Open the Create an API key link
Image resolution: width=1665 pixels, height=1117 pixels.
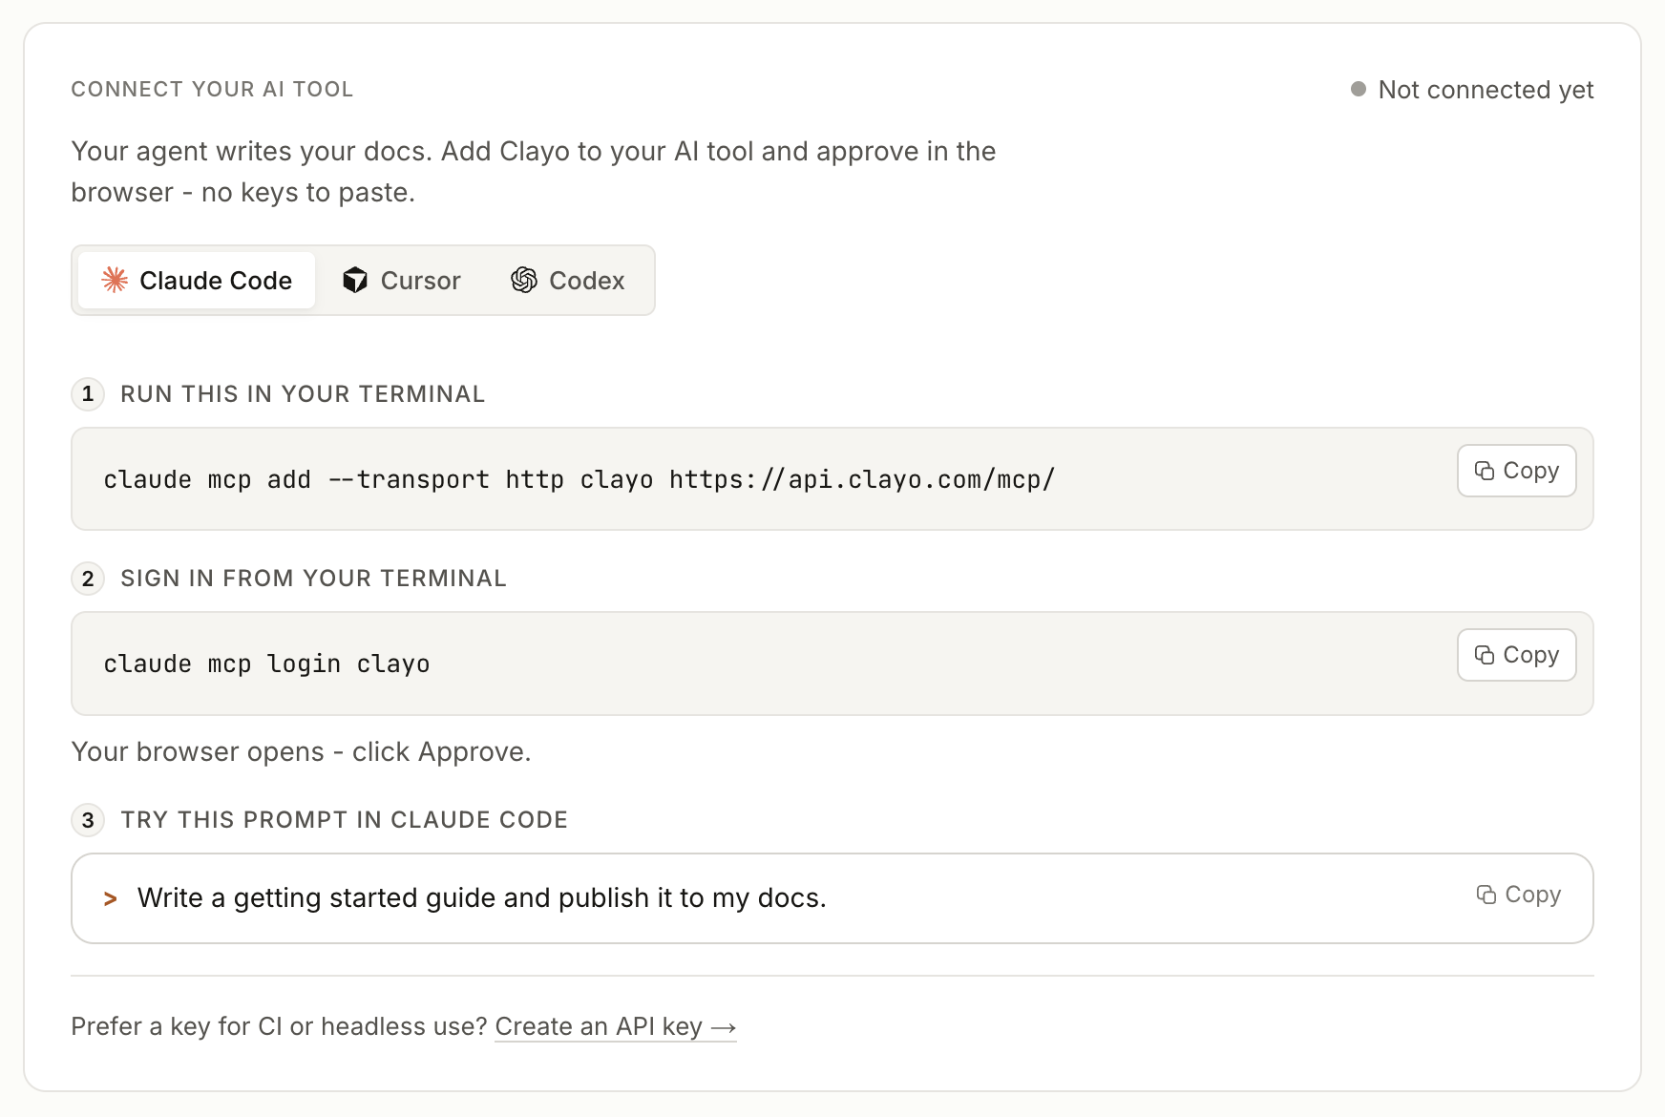616,1026
